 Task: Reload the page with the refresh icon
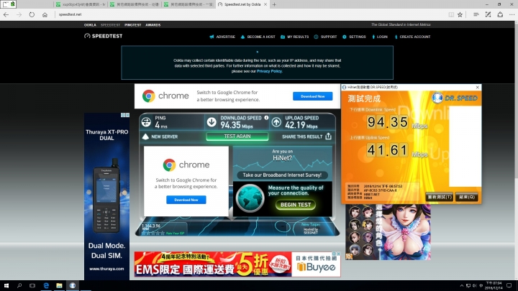pos(32,14)
